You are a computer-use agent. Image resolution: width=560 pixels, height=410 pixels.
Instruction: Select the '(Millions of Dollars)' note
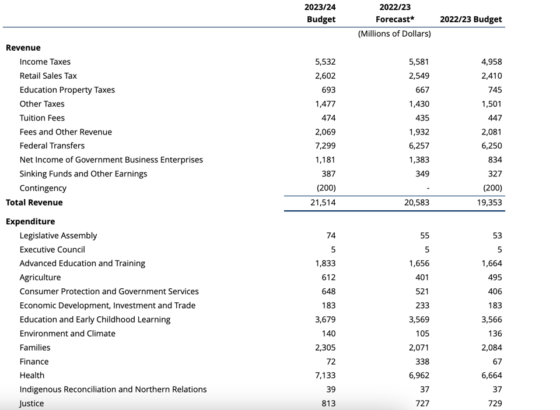pos(395,34)
